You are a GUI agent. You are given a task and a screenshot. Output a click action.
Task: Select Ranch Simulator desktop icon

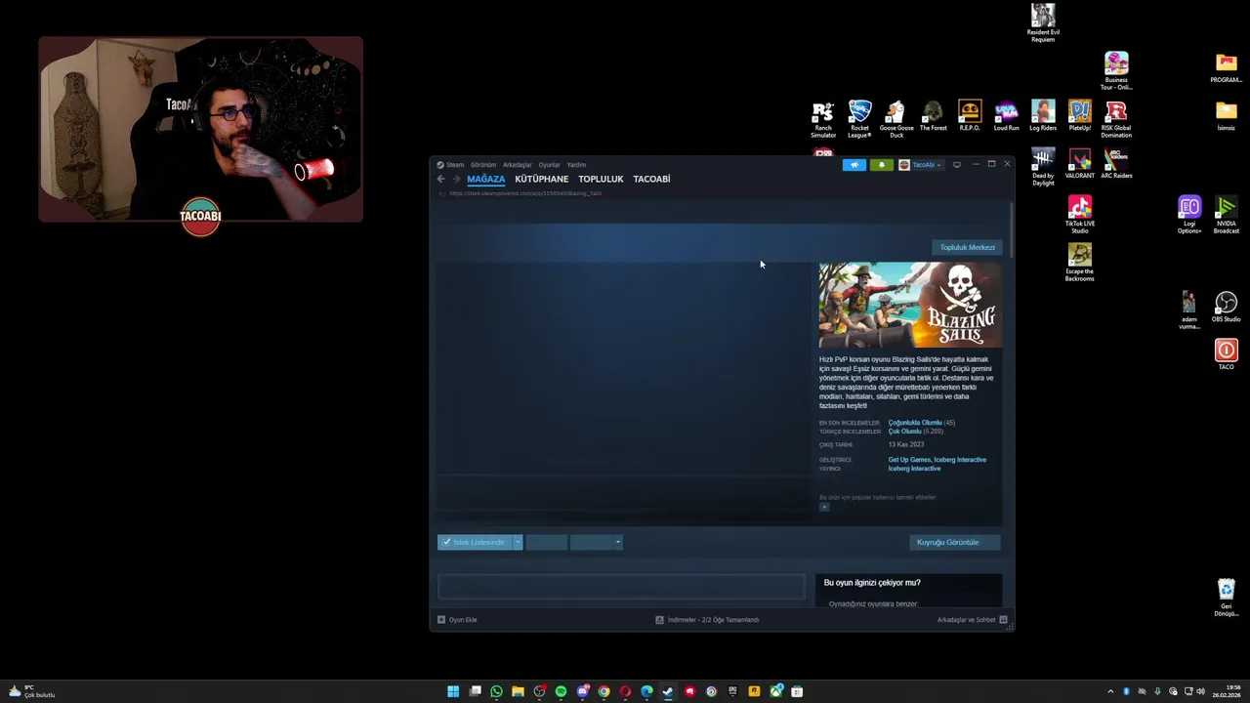click(823, 119)
